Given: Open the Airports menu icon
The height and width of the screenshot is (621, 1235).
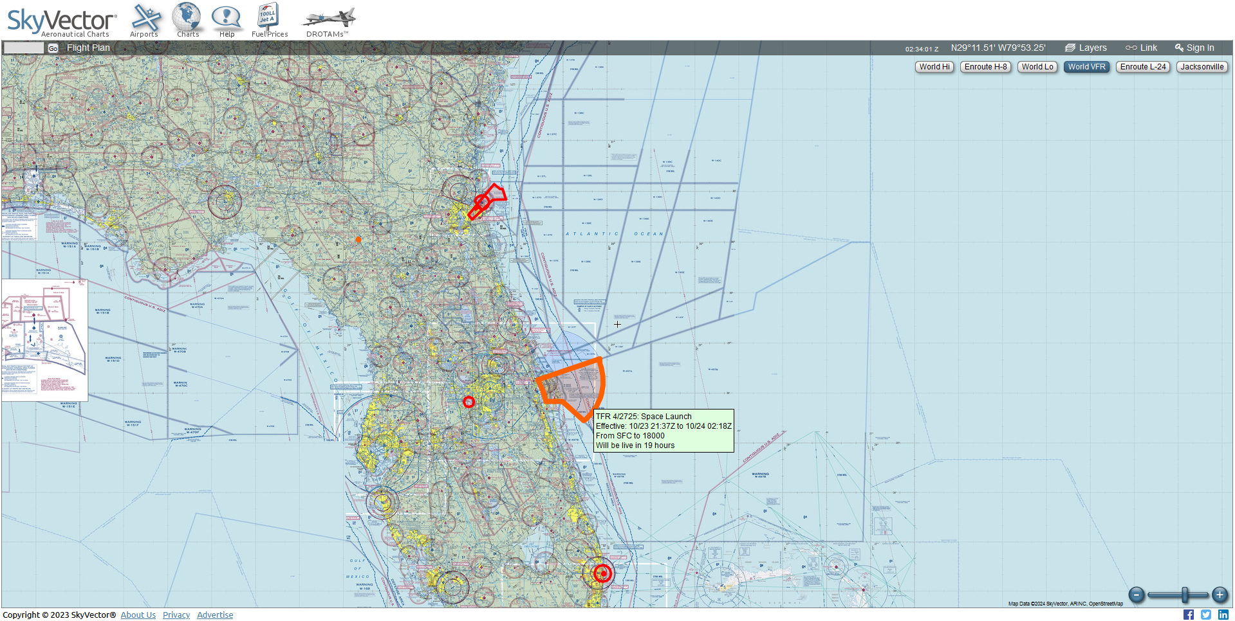Looking at the screenshot, I should [145, 20].
